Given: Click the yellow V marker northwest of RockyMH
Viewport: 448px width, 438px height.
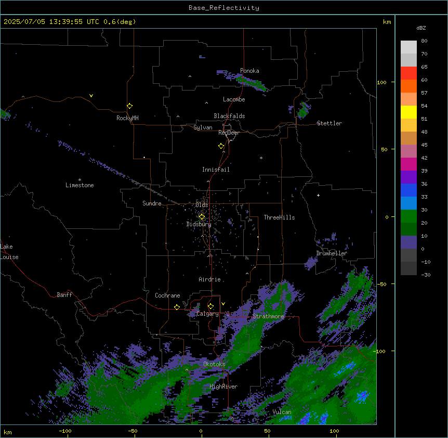Looking at the screenshot, I should click(x=91, y=96).
